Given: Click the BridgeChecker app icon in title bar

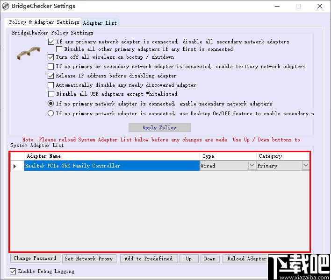Looking at the screenshot, I should 6,6.
